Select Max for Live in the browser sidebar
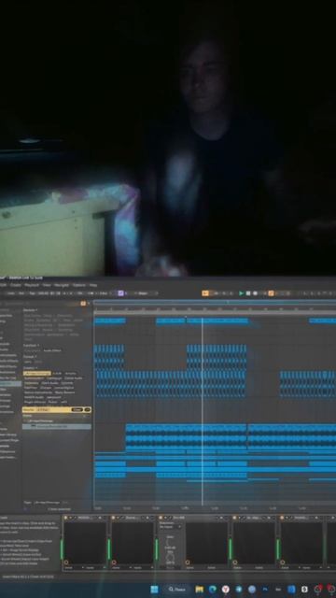 (x=7, y=377)
